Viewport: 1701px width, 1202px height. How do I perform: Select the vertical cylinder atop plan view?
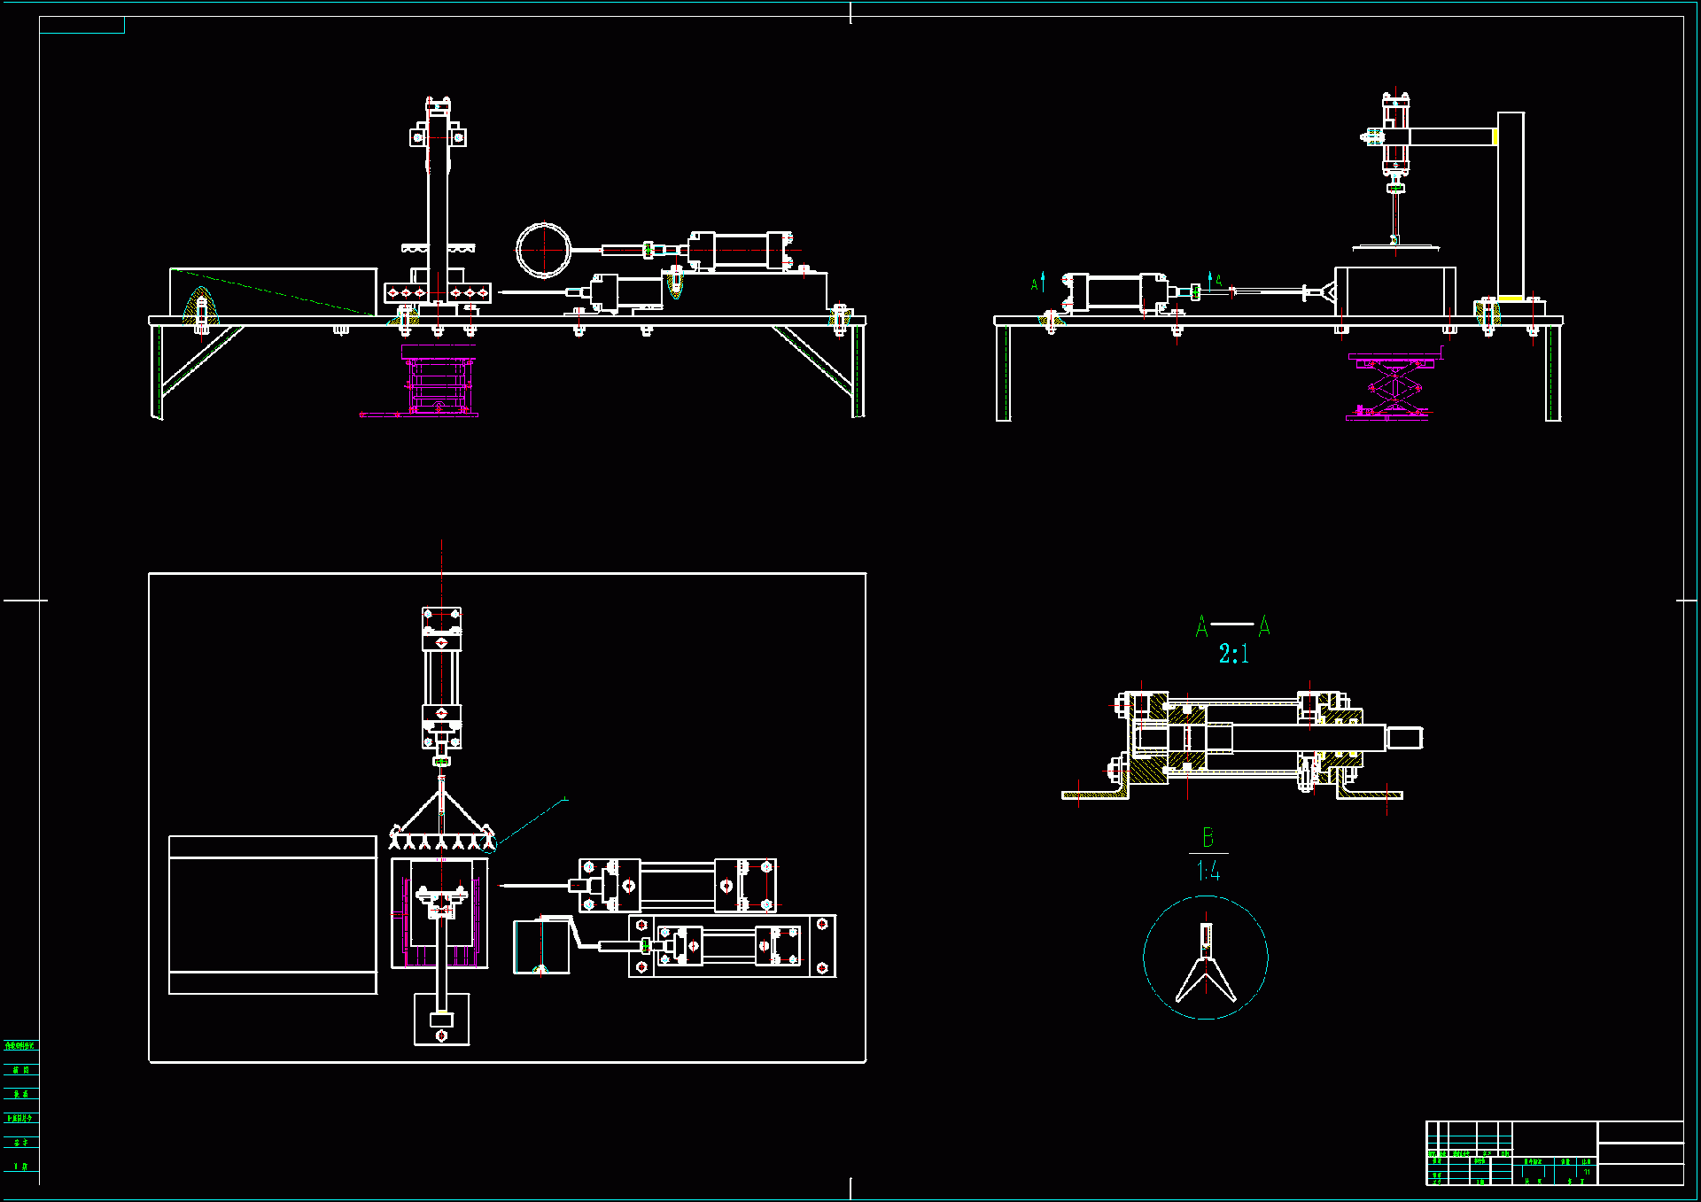(x=441, y=678)
